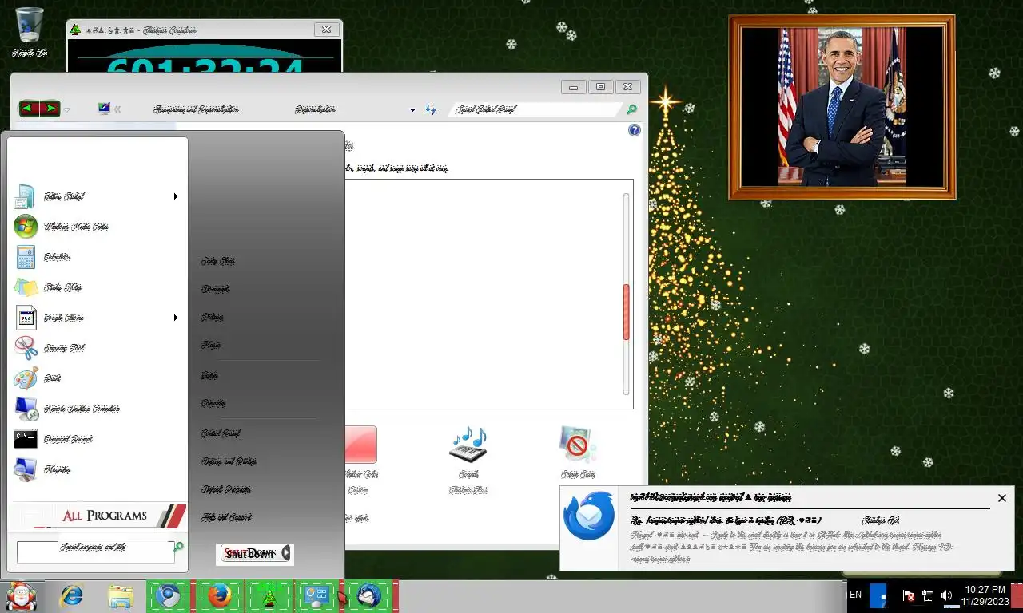
Task: Click the red theme list scrollbar thumb
Action: (x=626, y=312)
